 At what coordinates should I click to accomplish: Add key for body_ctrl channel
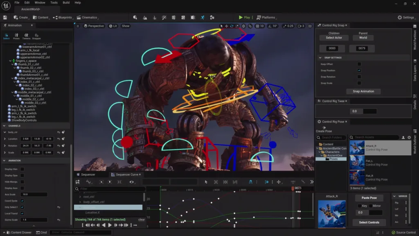[63, 132]
